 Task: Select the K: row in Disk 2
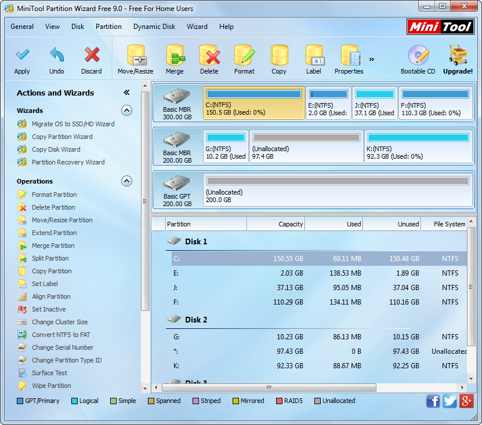[x=319, y=366]
